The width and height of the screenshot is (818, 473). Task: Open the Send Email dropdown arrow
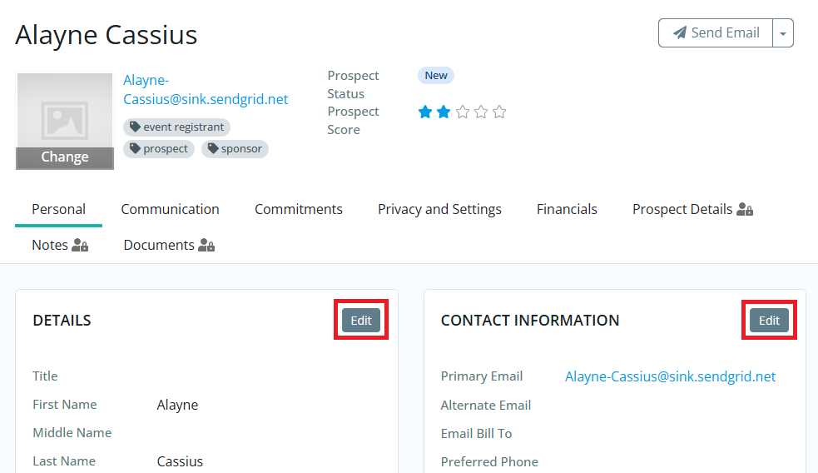pyautogui.click(x=783, y=33)
